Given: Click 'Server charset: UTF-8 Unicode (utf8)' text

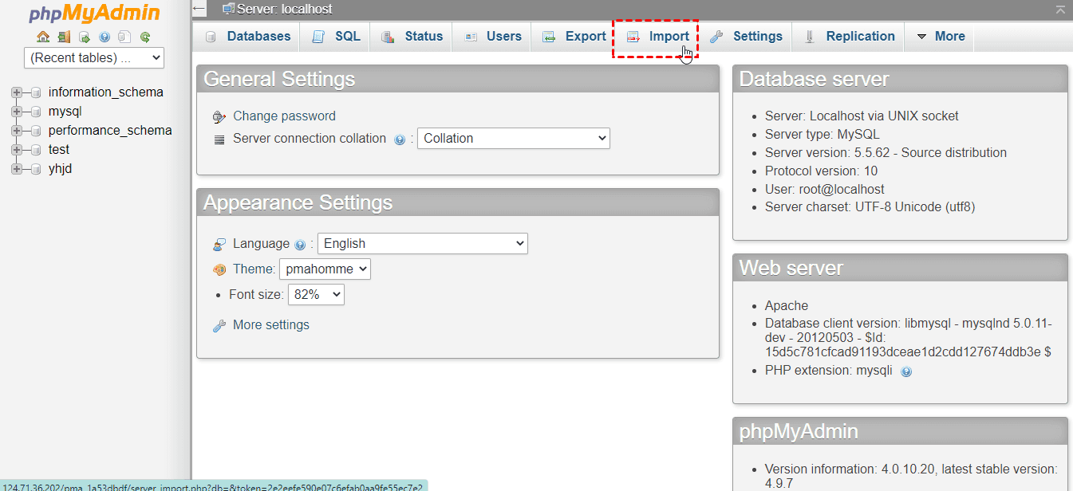Looking at the screenshot, I should click(870, 207).
